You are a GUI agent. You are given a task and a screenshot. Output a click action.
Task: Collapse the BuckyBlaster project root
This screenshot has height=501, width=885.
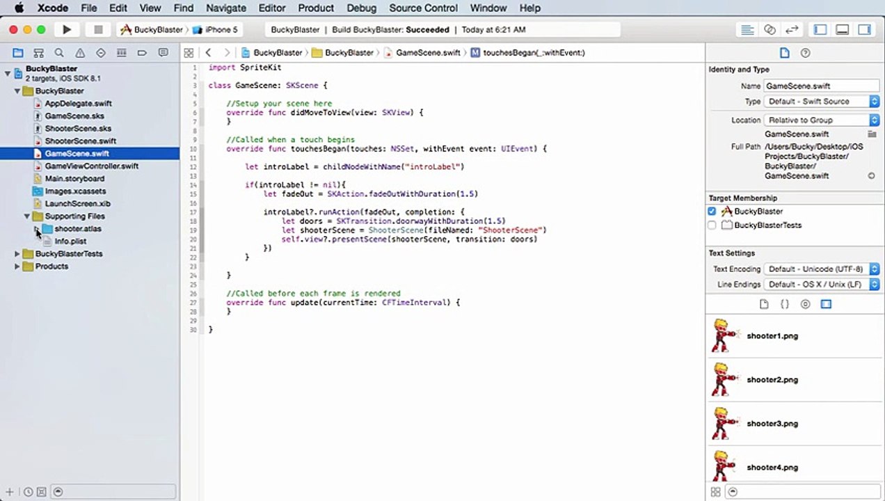pos(8,73)
